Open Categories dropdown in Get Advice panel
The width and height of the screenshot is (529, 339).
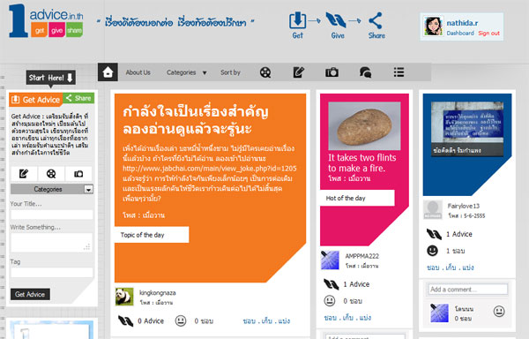(52, 189)
